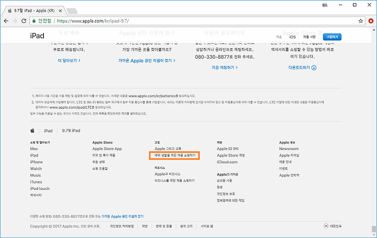Screen dimensions: 377x238
Task: Open the 손쉬운 사용 link
Action: click(x=224, y=180)
